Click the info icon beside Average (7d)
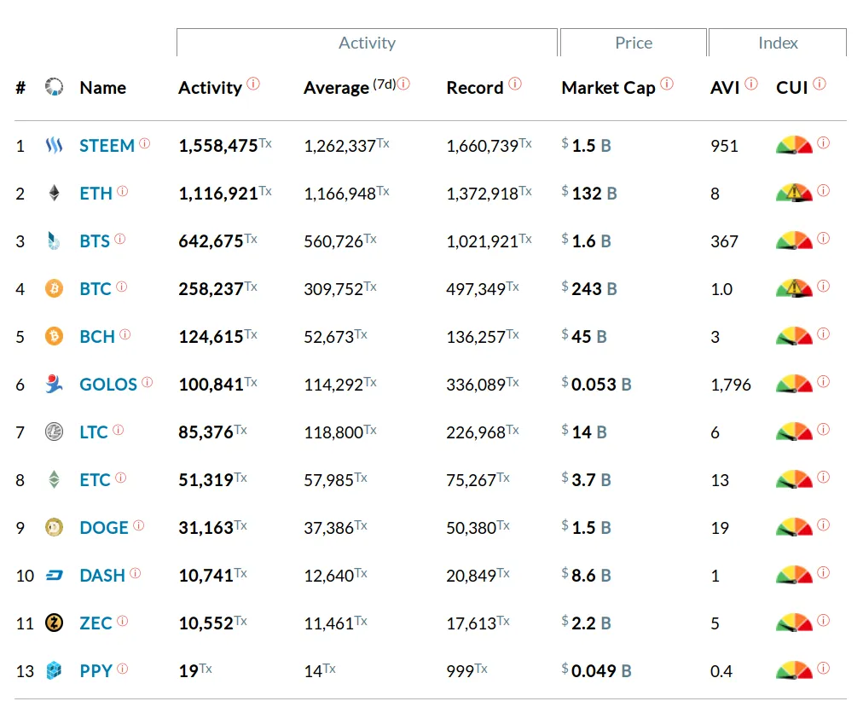The width and height of the screenshot is (863, 707). pyautogui.click(x=403, y=84)
